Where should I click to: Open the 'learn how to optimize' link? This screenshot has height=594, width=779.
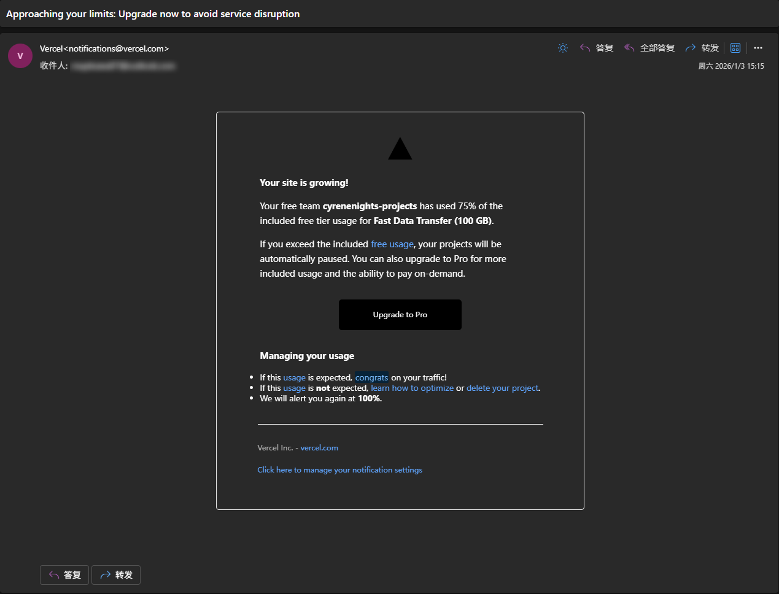pyautogui.click(x=412, y=388)
